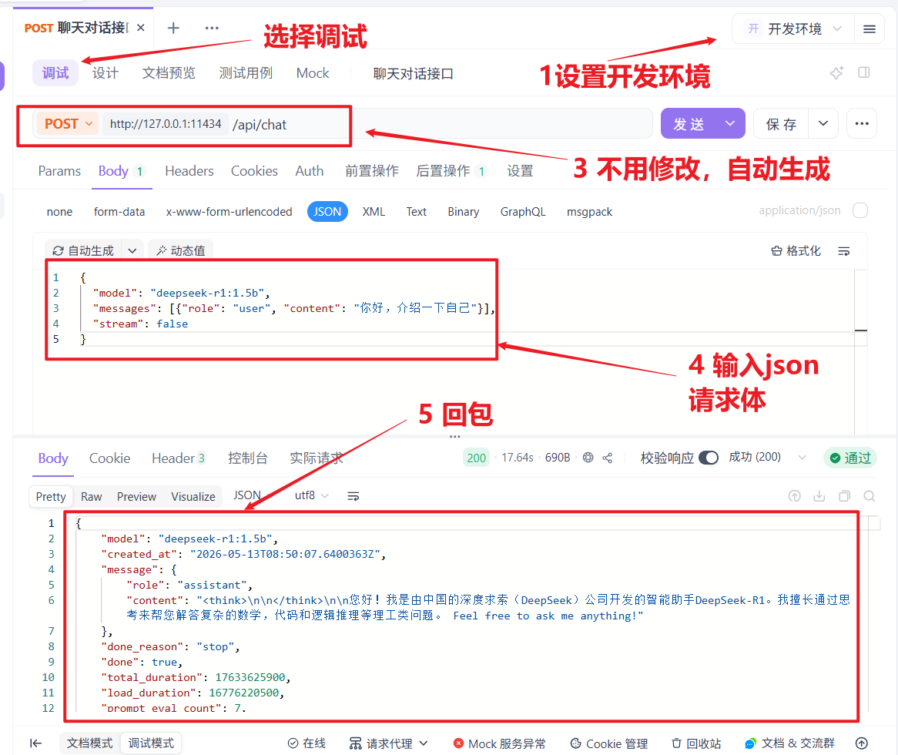Click the share icon beside 690B
The height and width of the screenshot is (755, 898).
[608, 458]
